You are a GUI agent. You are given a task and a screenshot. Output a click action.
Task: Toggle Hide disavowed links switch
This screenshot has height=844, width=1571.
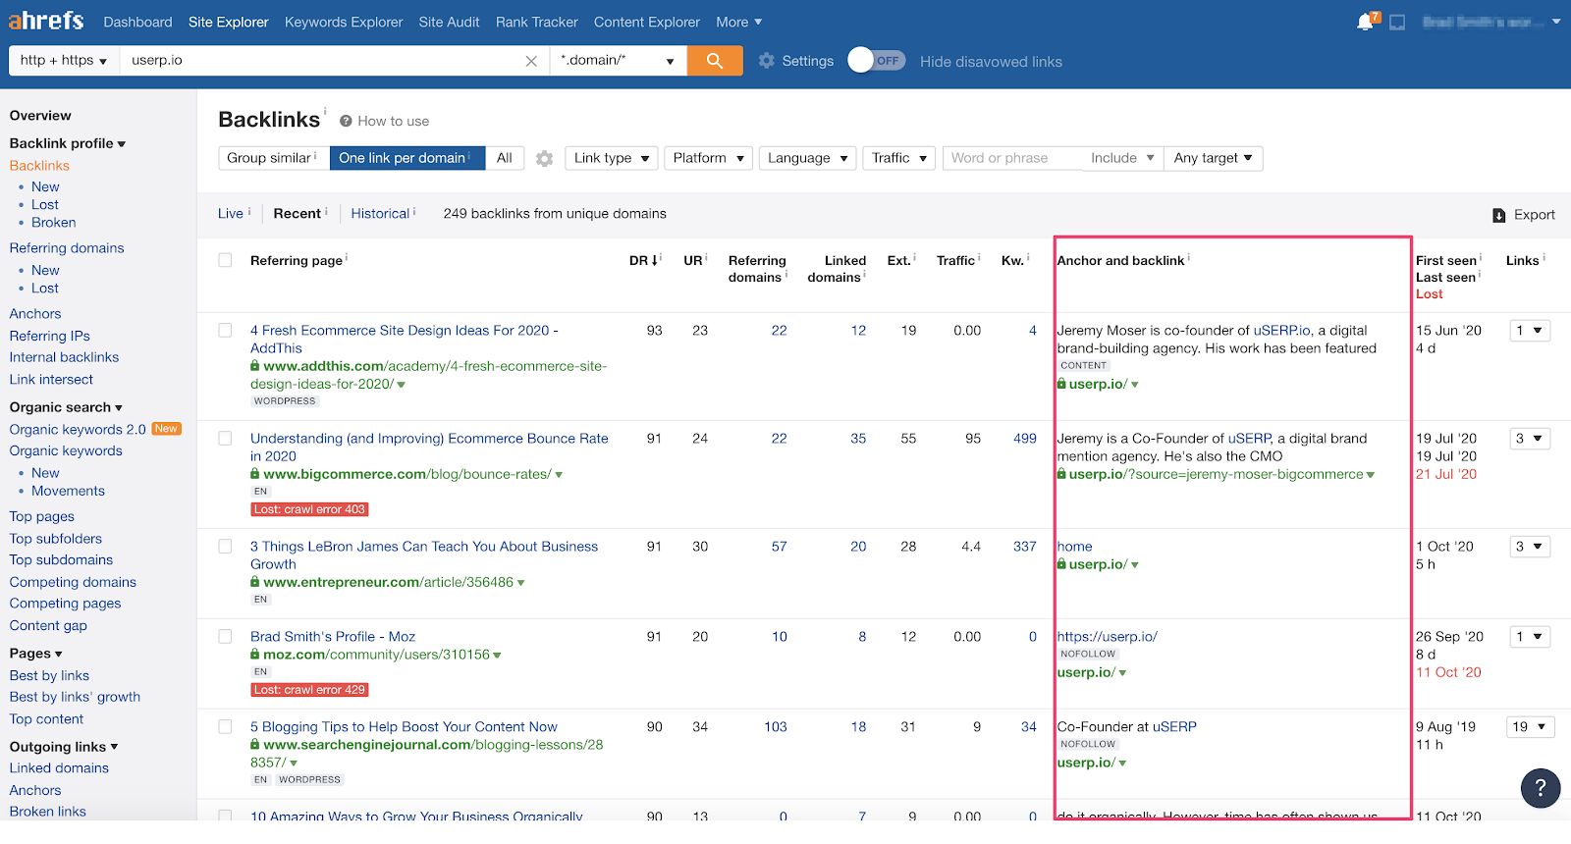877,61
